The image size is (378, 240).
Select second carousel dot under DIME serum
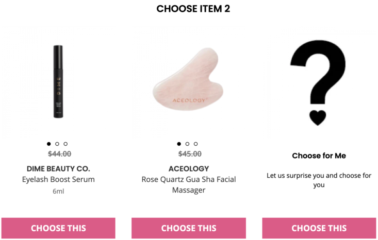pos(57,144)
